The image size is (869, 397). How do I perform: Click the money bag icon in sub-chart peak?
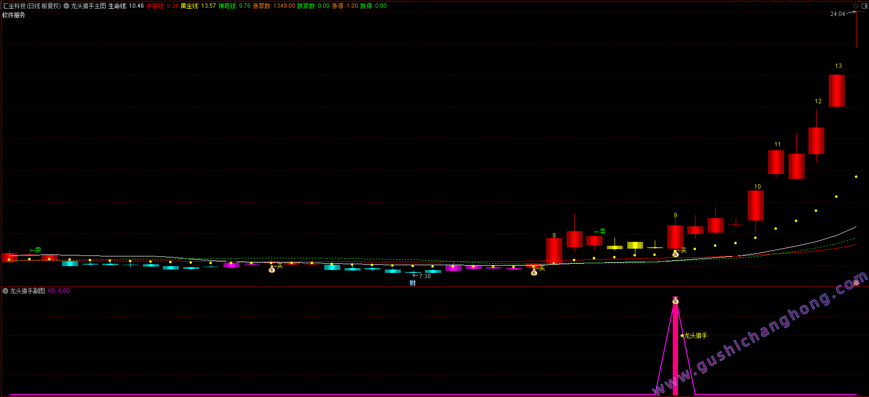[x=676, y=301]
